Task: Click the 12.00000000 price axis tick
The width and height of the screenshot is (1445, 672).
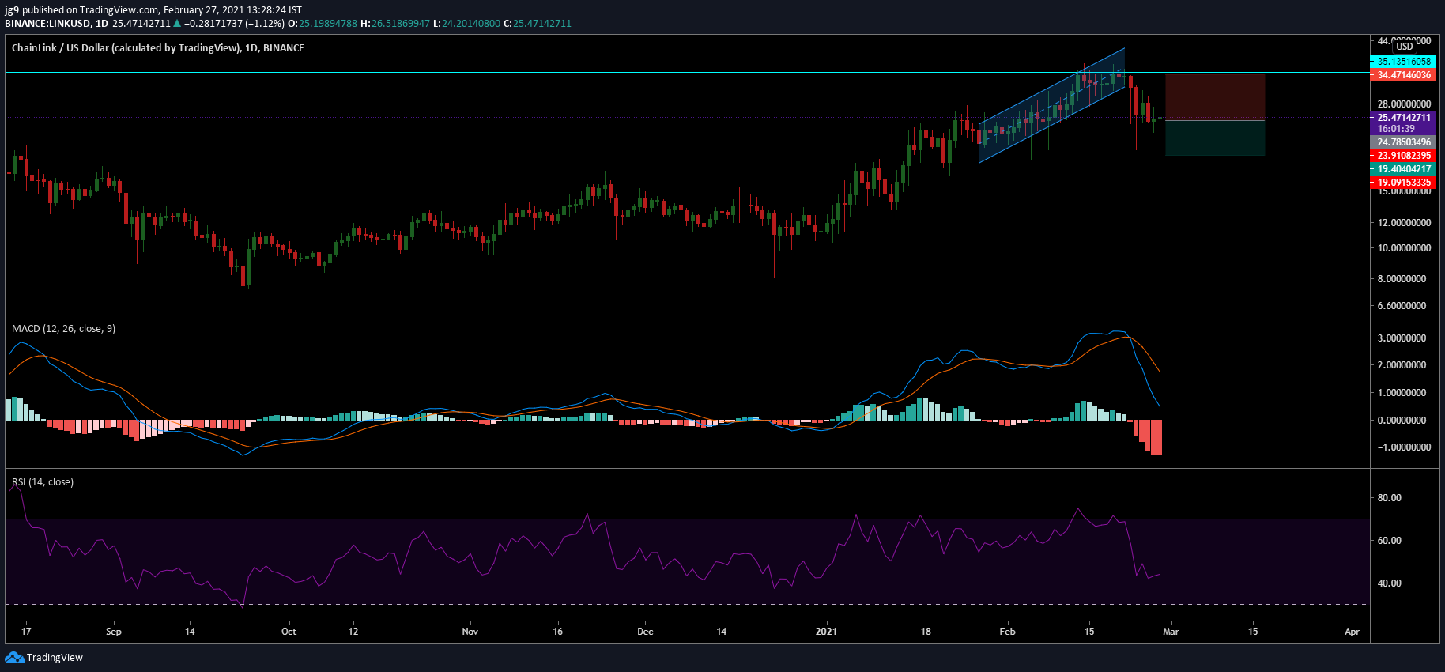Action: pyautogui.click(x=1404, y=223)
